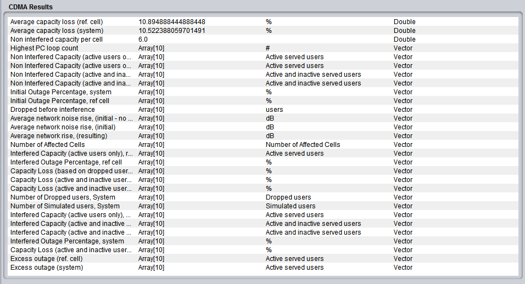Image resolution: width=525 pixels, height=284 pixels.
Task: Click the 'users' unit cell
Action: (x=274, y=110)
